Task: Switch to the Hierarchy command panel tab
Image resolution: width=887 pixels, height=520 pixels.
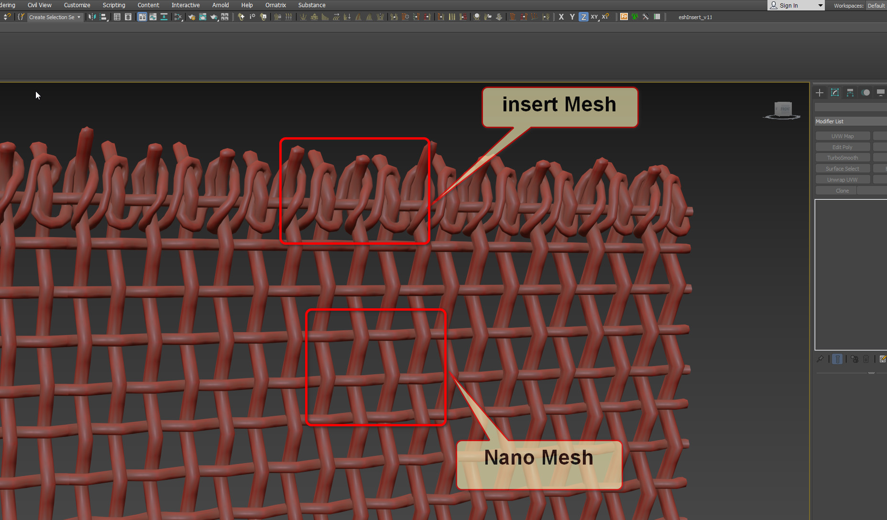Action: tap(850, 93)
